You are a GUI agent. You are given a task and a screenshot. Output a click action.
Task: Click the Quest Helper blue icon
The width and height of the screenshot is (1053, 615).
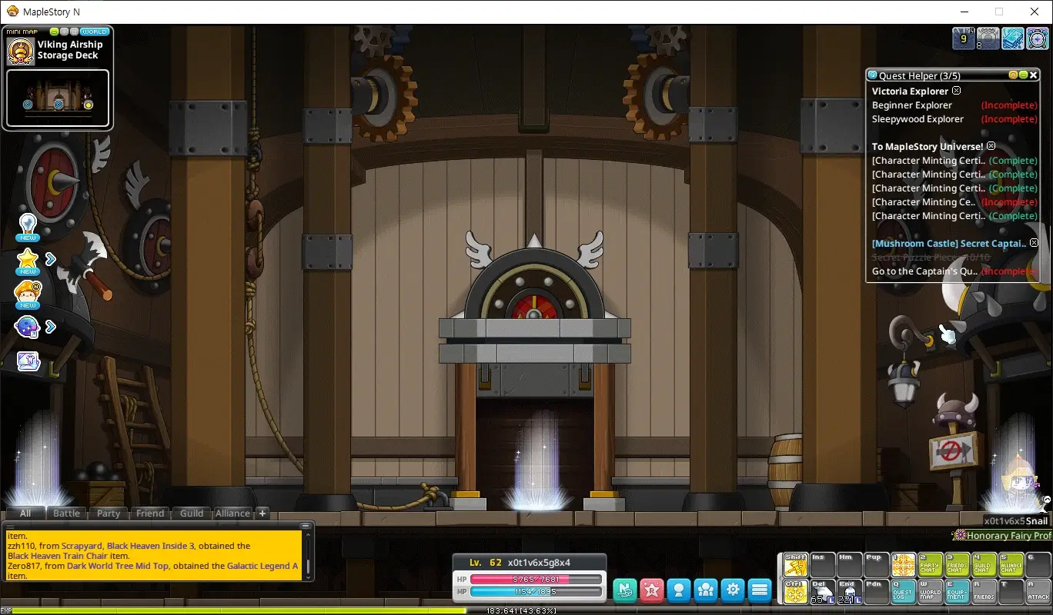[873, 75]
